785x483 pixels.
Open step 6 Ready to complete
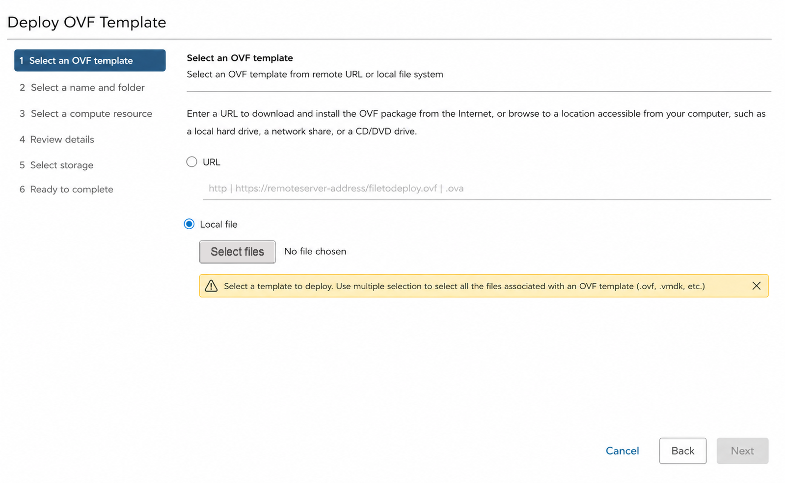click(x=66, y=189)
